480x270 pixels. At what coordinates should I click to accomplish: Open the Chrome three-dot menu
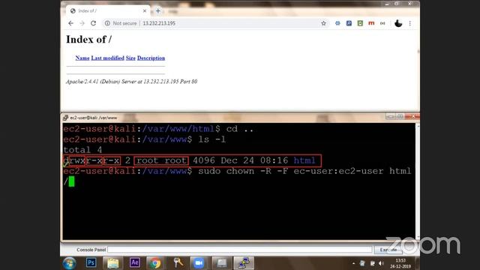[x=410, y=23]
